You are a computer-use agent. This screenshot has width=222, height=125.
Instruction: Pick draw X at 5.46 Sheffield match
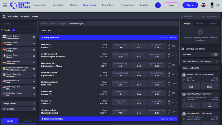pos(139,112)
